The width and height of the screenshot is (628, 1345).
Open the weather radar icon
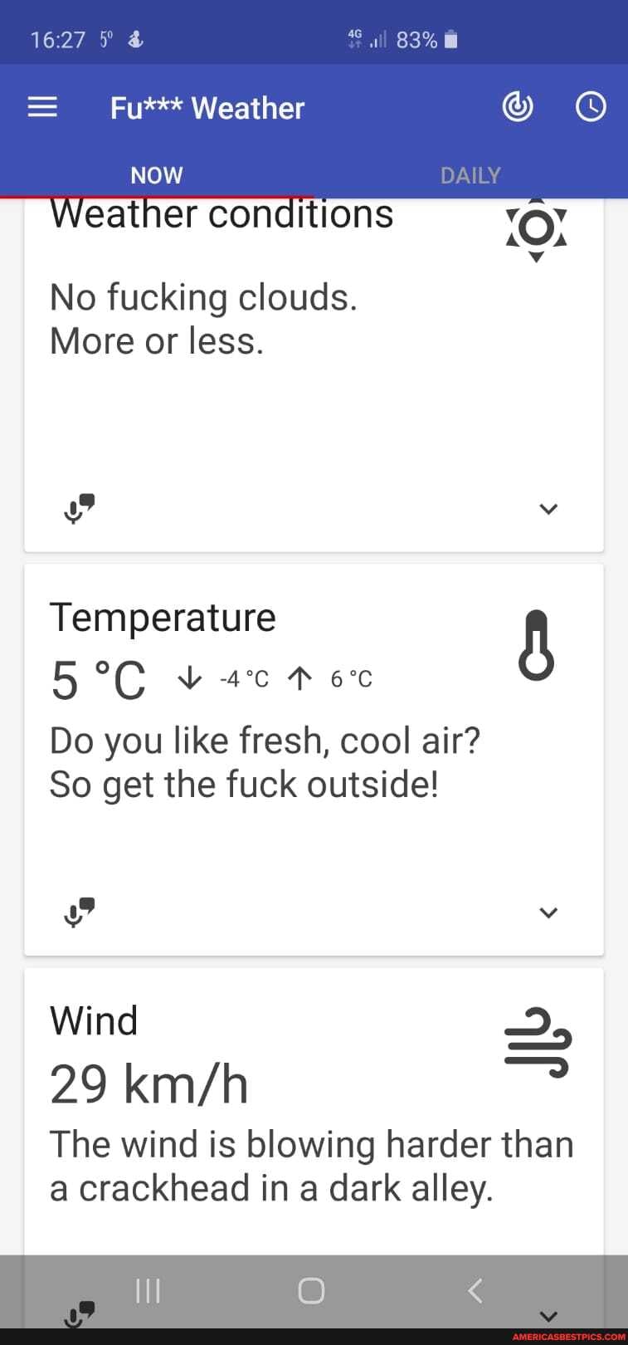(518, 107)
